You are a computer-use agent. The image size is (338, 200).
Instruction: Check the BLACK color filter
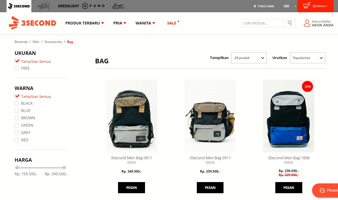[x=17, y=104]
